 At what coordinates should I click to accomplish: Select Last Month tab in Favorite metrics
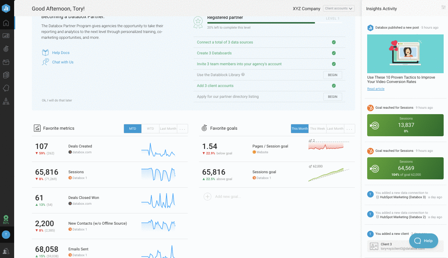coord(168,129)
